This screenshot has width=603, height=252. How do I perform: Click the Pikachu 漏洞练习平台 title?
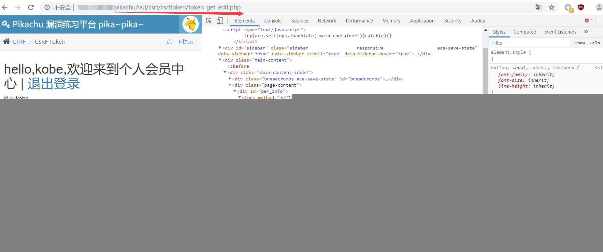point(78,24)
